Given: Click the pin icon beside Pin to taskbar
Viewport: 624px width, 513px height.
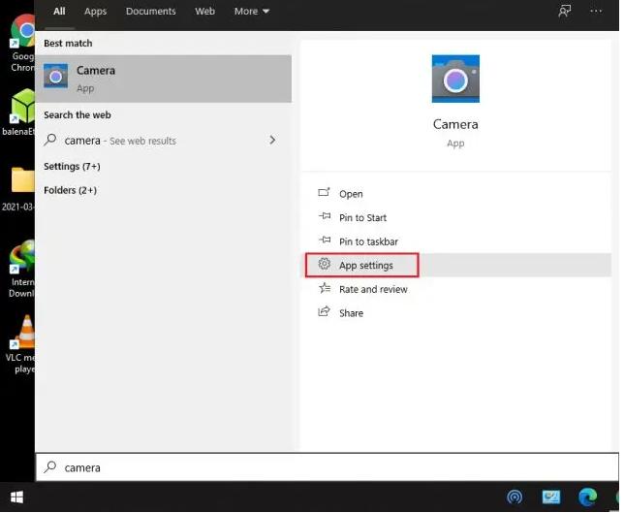Looking at the screenshot, I should click(x=325, y=240).
